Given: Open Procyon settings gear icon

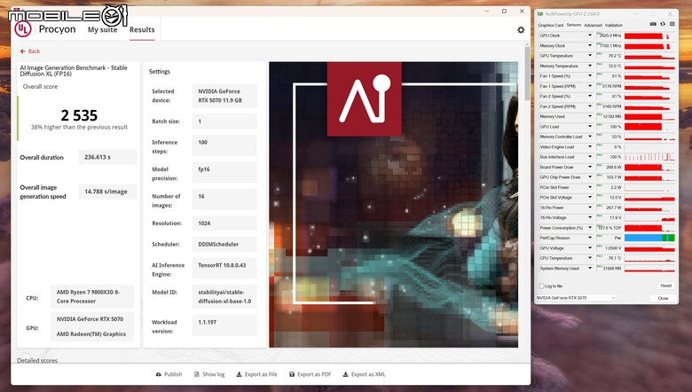Looking at the screenshot, I should [x=521, y=29].
